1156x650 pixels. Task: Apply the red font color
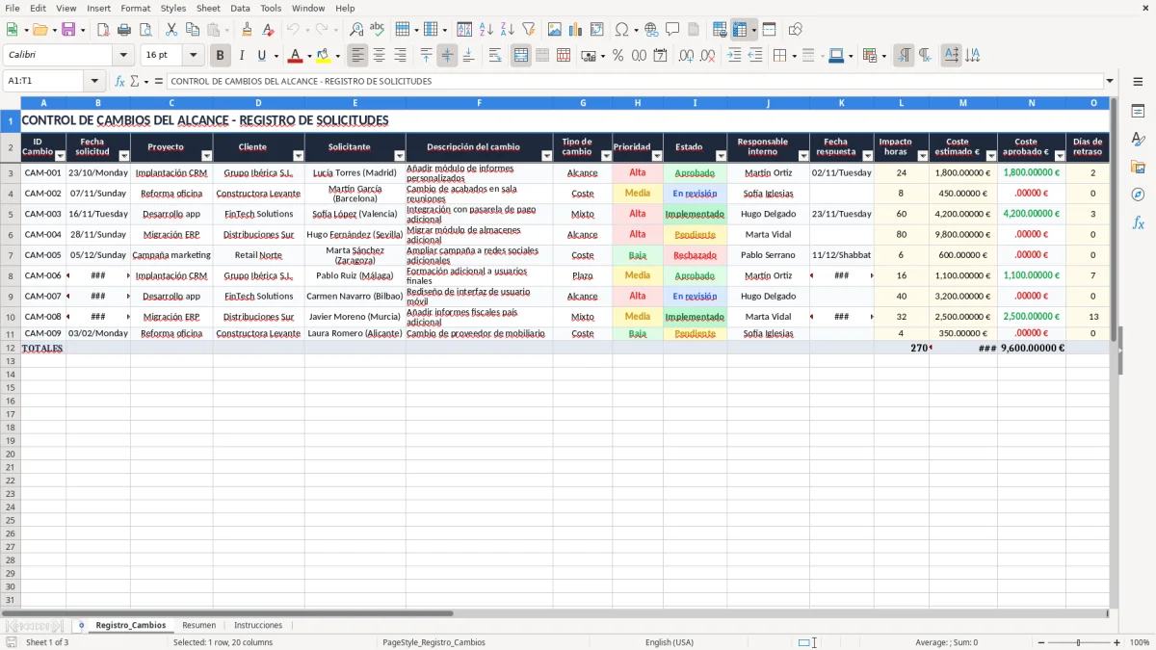click(x=296, y=56)
